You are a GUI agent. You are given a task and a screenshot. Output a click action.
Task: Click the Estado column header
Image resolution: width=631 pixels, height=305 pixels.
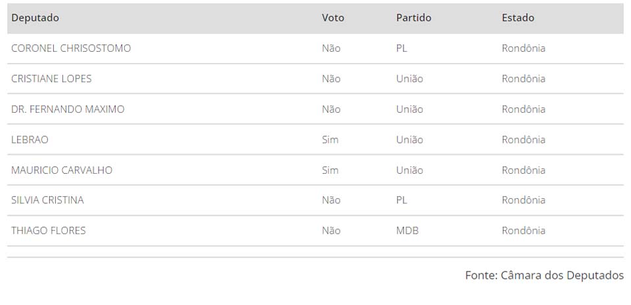517,18
